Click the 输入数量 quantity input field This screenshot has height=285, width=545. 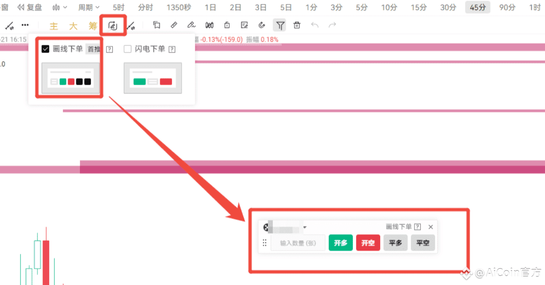[x=298, y=243]
